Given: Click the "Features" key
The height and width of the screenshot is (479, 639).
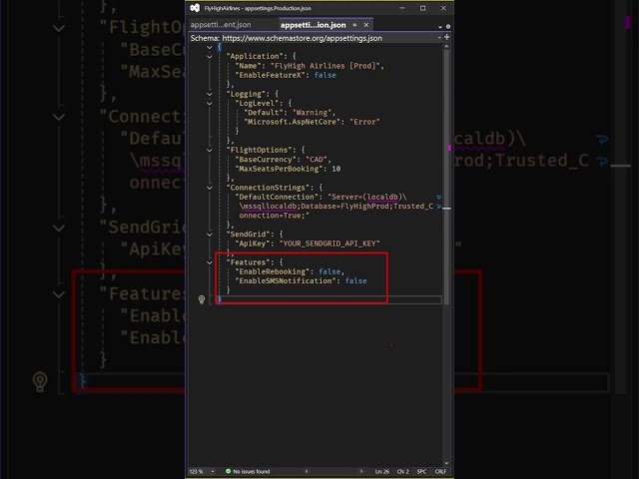Looking at the screenshot, I should point(248,262).
